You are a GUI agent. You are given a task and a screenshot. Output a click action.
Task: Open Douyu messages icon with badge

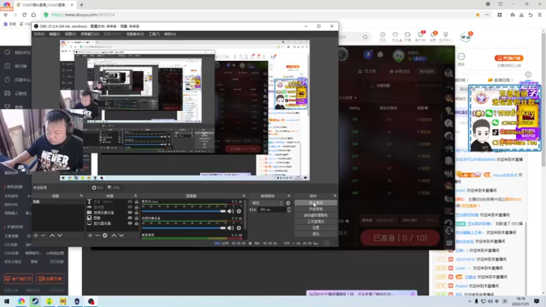pos(433,36)
